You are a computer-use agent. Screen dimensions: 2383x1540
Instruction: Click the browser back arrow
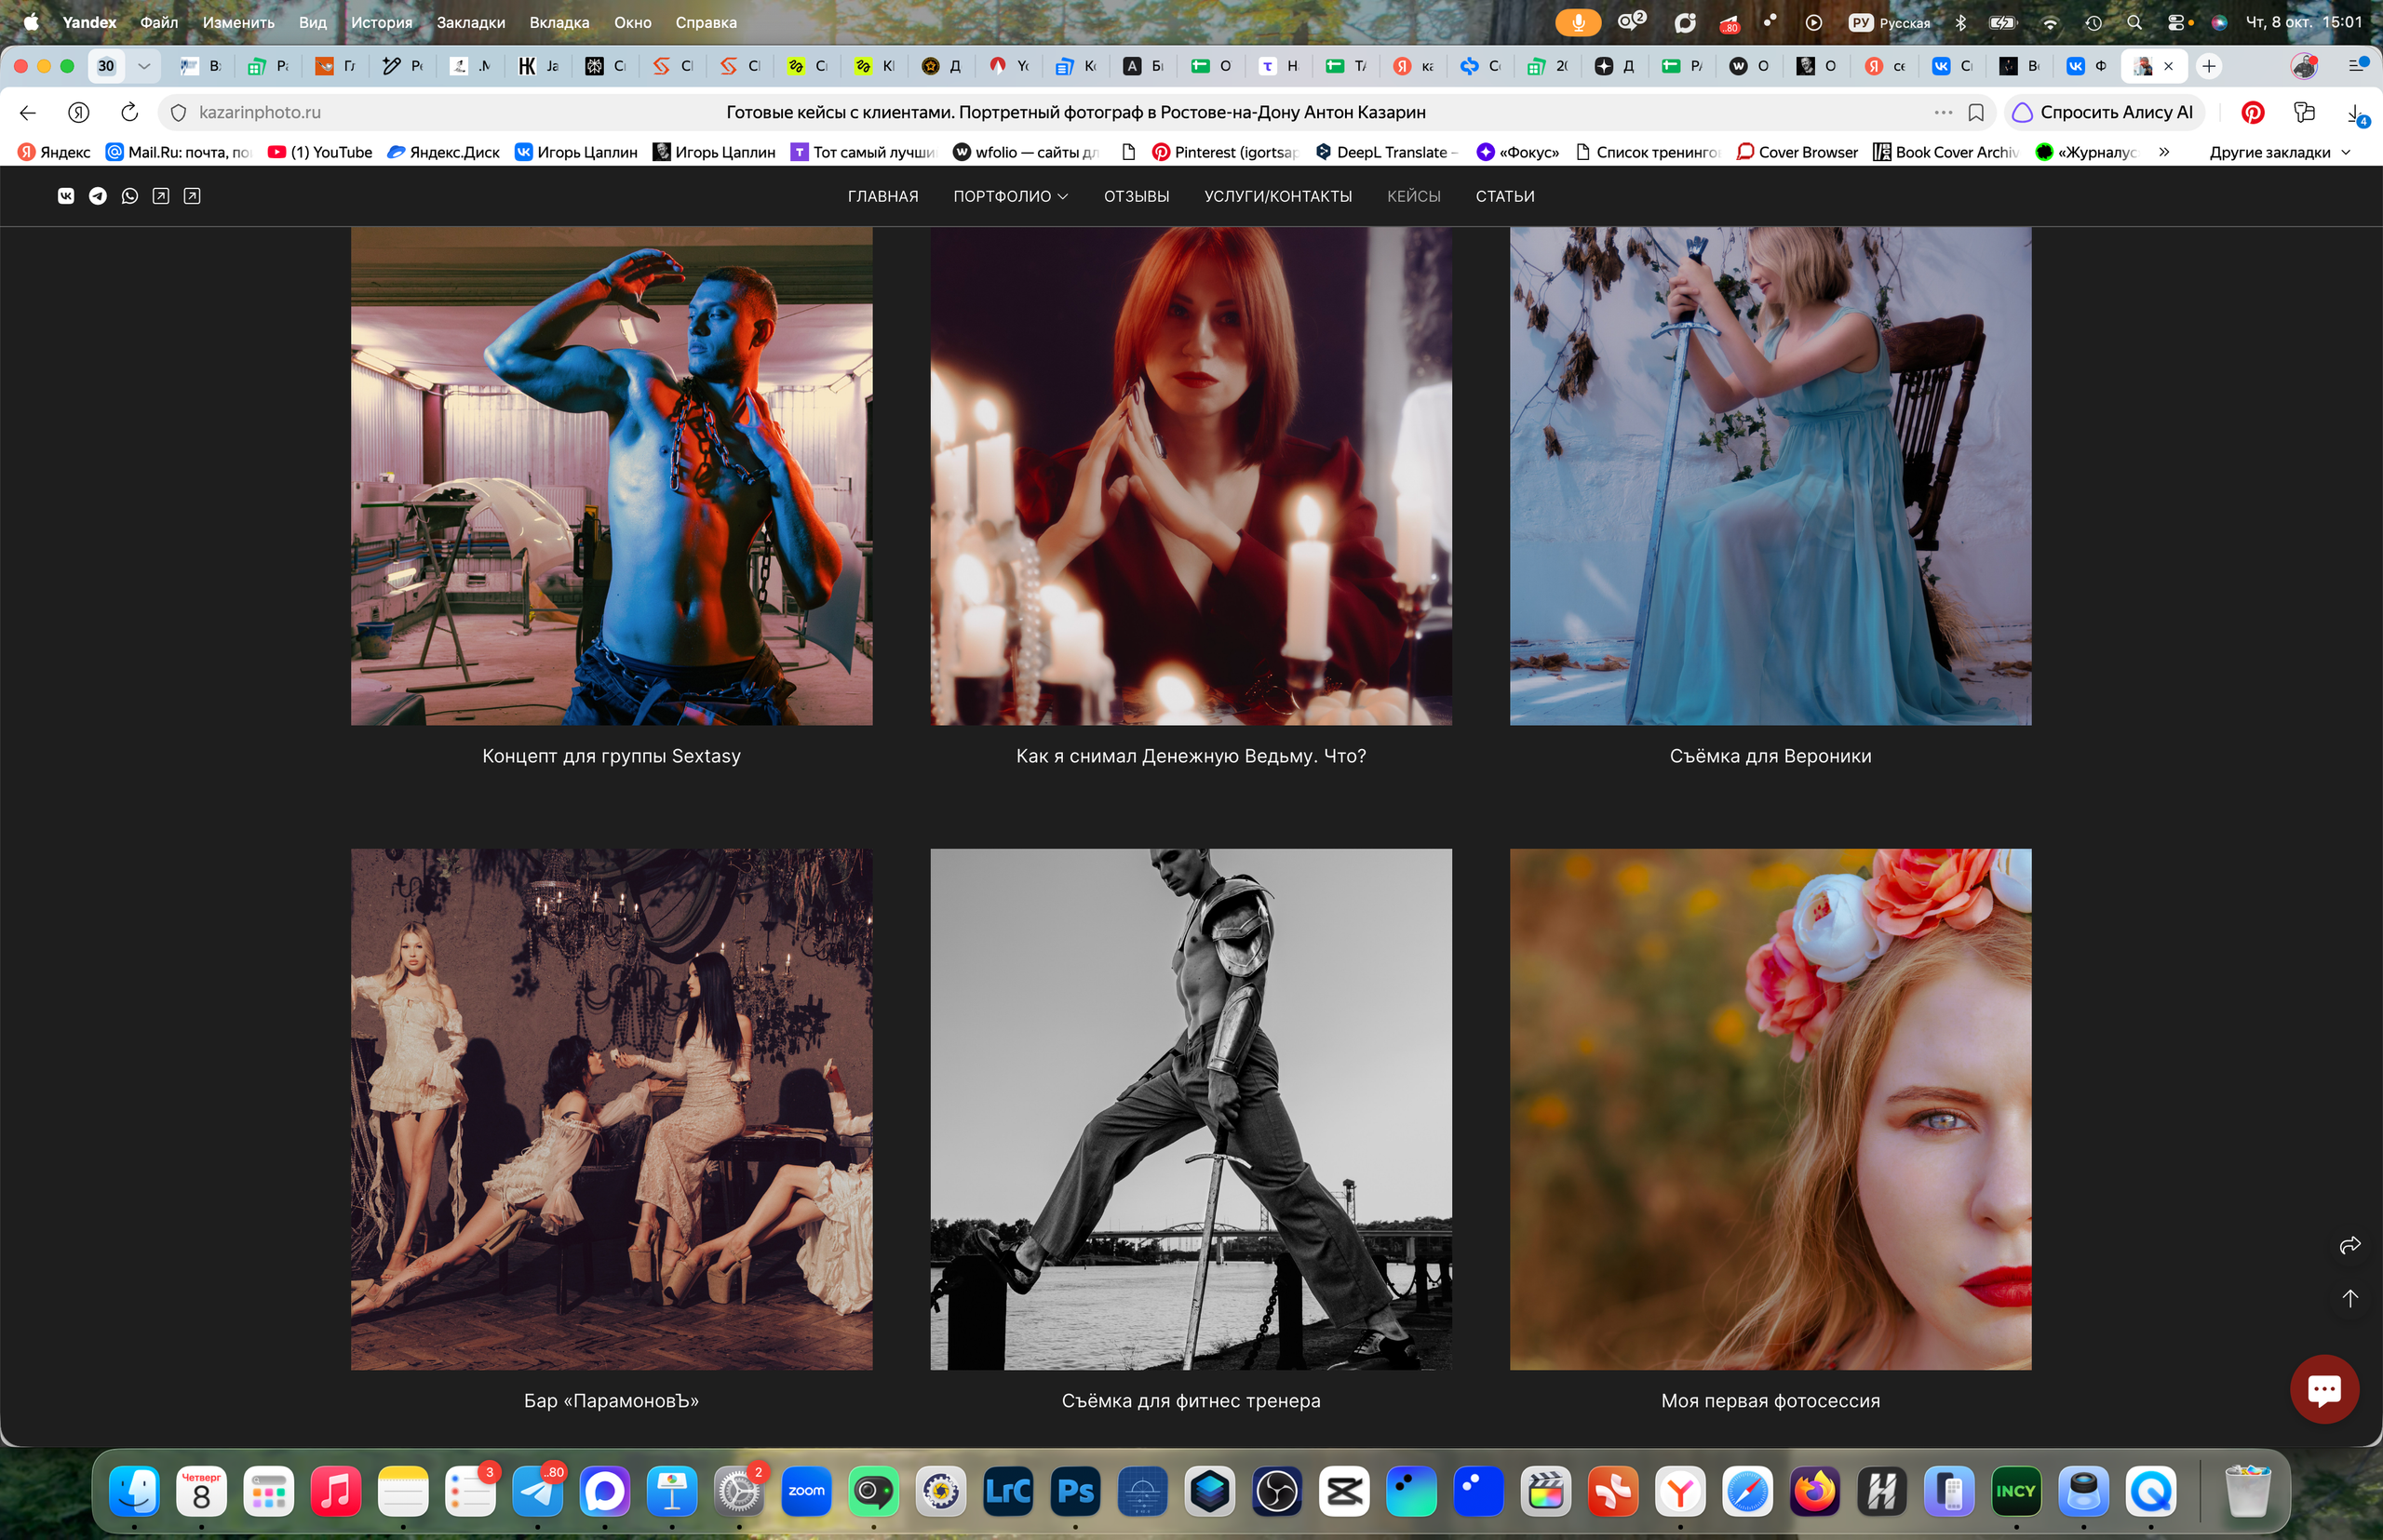[x=28, y=112]
